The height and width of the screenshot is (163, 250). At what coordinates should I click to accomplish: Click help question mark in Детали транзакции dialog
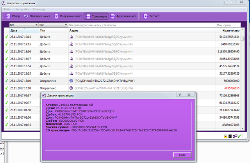point(180,94)
